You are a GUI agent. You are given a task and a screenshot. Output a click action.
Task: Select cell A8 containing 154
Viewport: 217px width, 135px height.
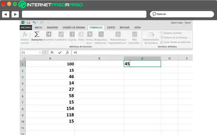tap(50, 108)
